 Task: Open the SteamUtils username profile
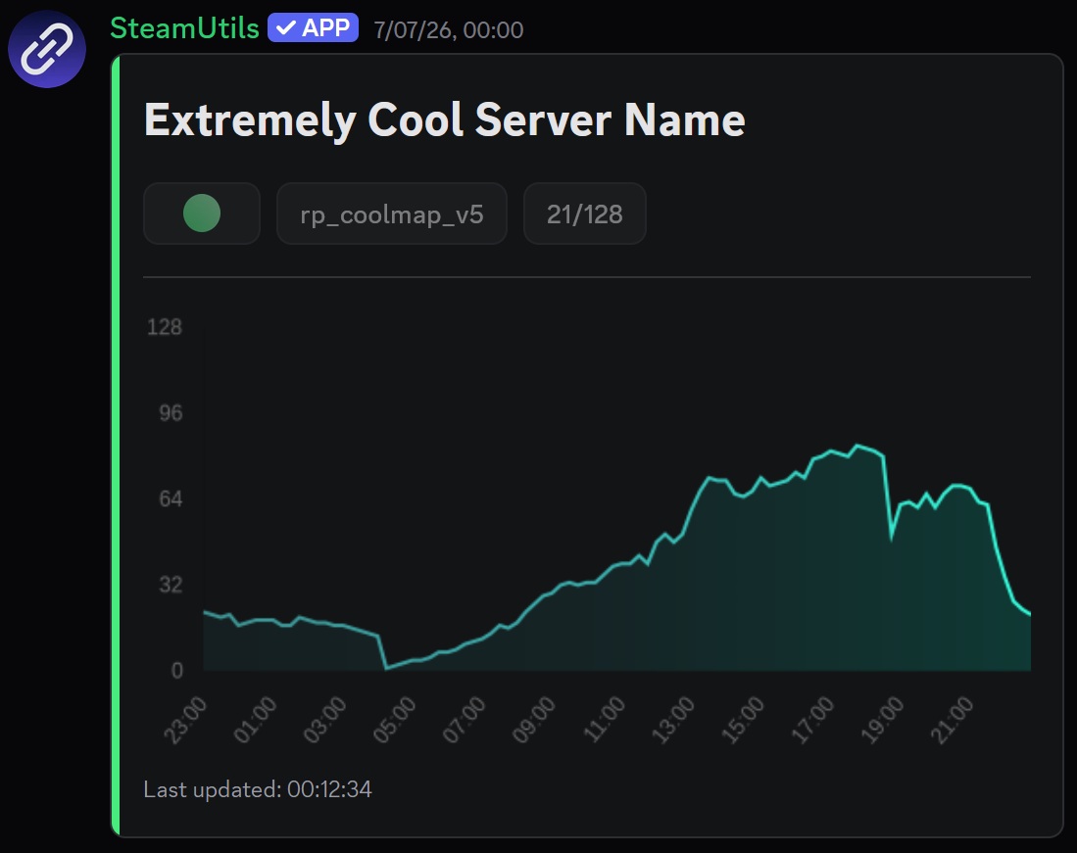click(x=184, y=28)
